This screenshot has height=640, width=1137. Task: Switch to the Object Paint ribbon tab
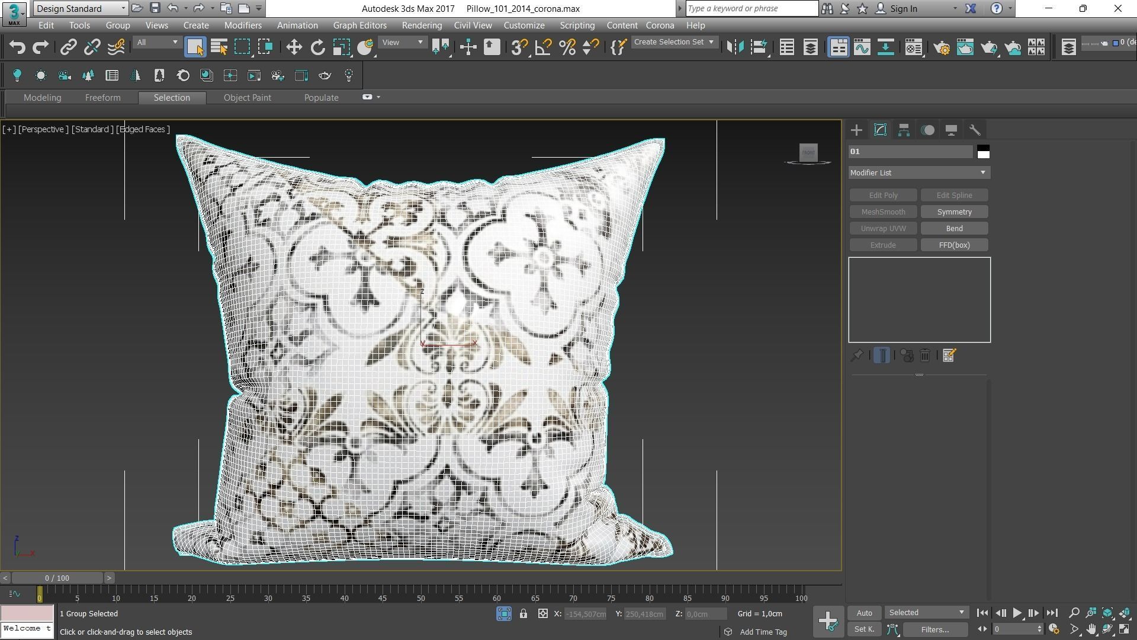(x=247, y=98)
